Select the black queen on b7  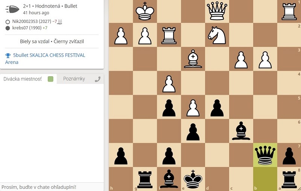(x=265, y=155)
